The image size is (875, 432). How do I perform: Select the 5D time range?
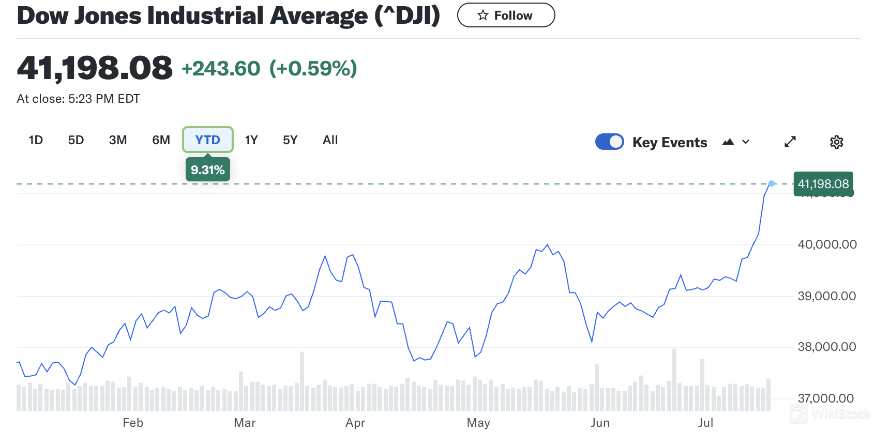(x=76, y=140)
